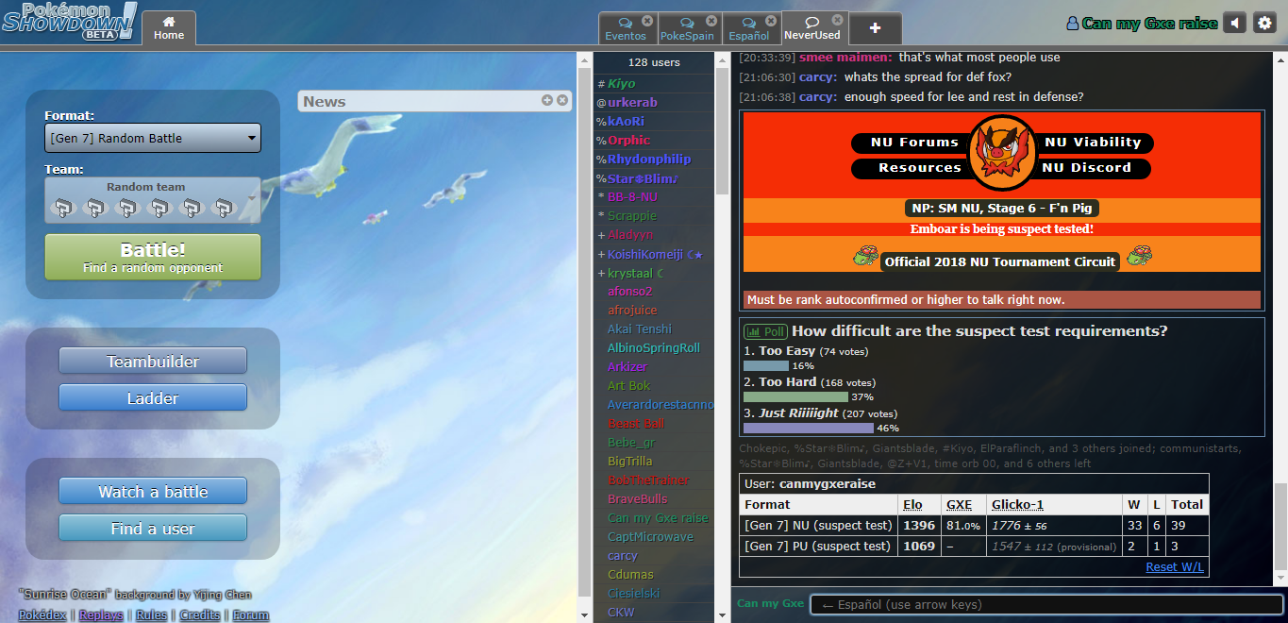Switch to the PokeSpain room tab
The image size is (1288, 623).
click(x=687, y=28)
